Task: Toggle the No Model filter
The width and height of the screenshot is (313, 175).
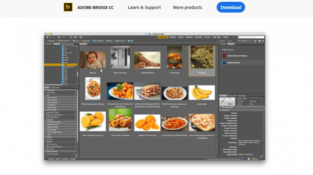Action: [x=60, y=140]
